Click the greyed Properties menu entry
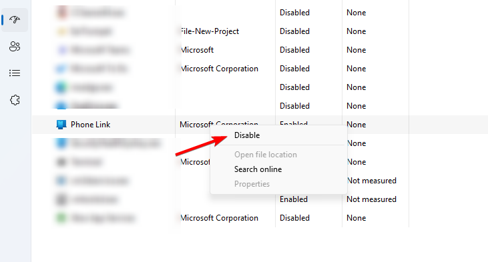The width and height of the screenshot is (488, 262). pos(252,184)
